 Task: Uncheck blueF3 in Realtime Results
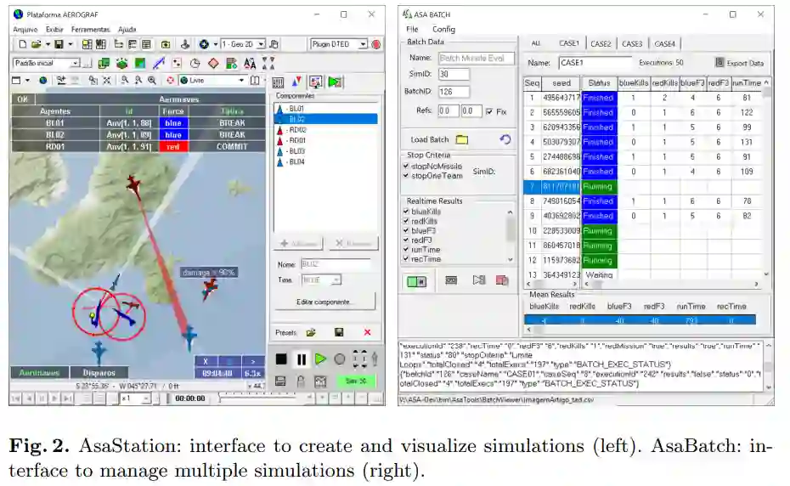click(406, 230)
